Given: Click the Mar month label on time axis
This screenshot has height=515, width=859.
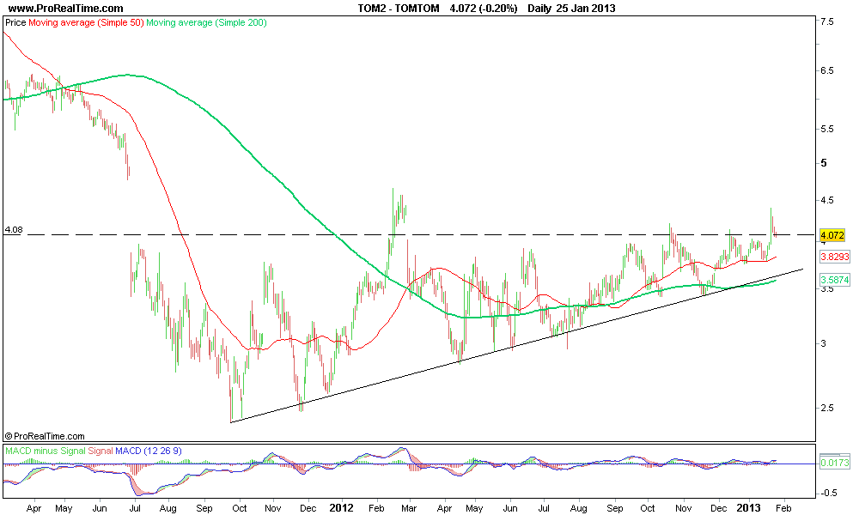Looking at the screenshot, I should tap(409, 508).
